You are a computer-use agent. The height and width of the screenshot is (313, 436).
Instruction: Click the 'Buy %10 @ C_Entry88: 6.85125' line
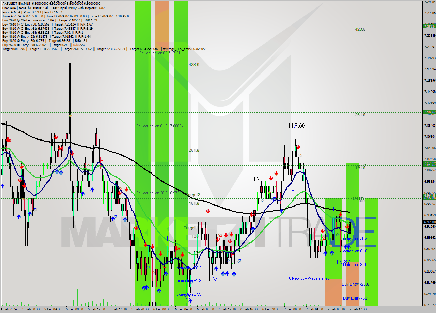(43, 32)
